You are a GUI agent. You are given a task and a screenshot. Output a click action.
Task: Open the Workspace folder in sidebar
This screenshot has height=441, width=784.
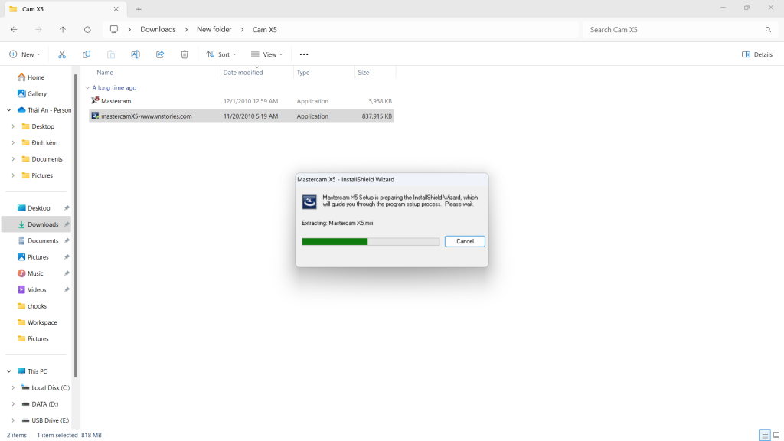tap(42, 322)
